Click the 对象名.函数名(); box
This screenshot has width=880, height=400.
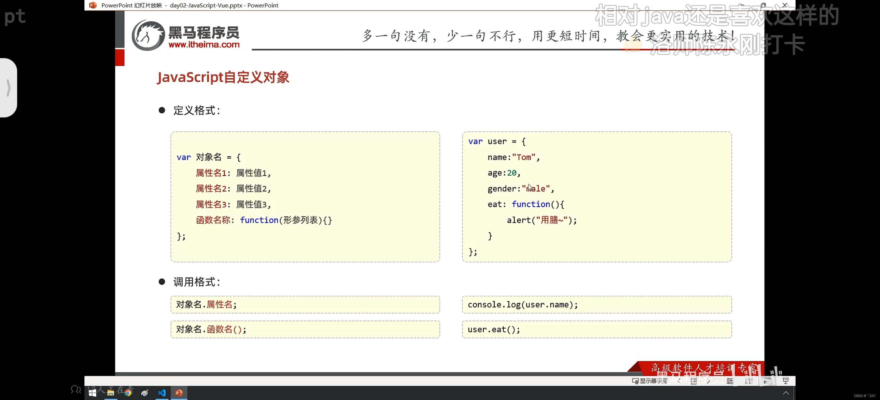coord(305,329)
